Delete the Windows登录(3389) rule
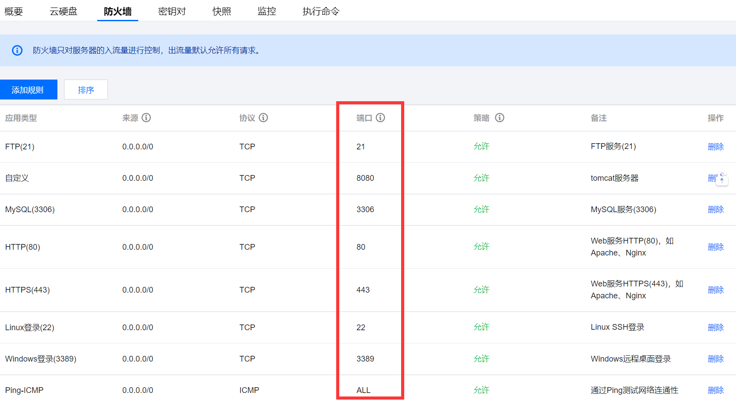The width and height of the screenshot is (736, 404). 716,359
